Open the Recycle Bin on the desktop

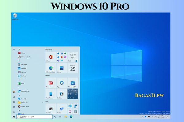pos(15,17)
